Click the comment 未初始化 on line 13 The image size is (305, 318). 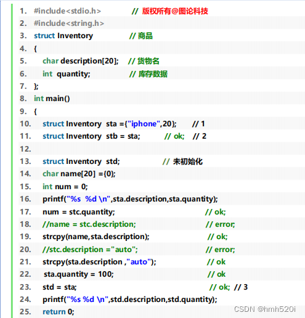tap(182, 161)
